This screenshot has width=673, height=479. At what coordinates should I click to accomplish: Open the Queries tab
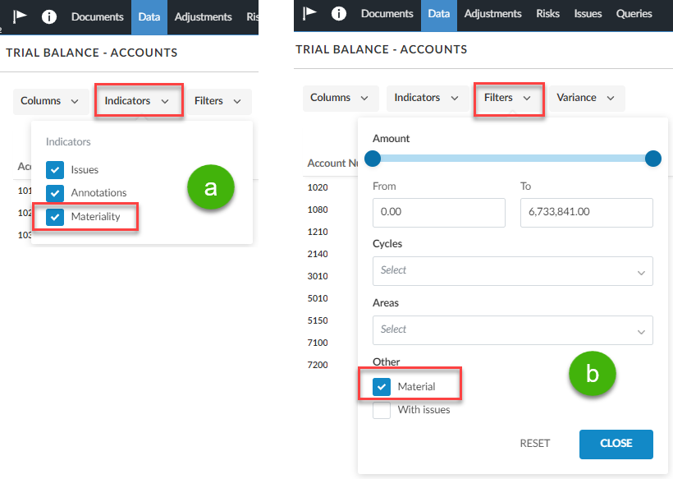[634, 14]
